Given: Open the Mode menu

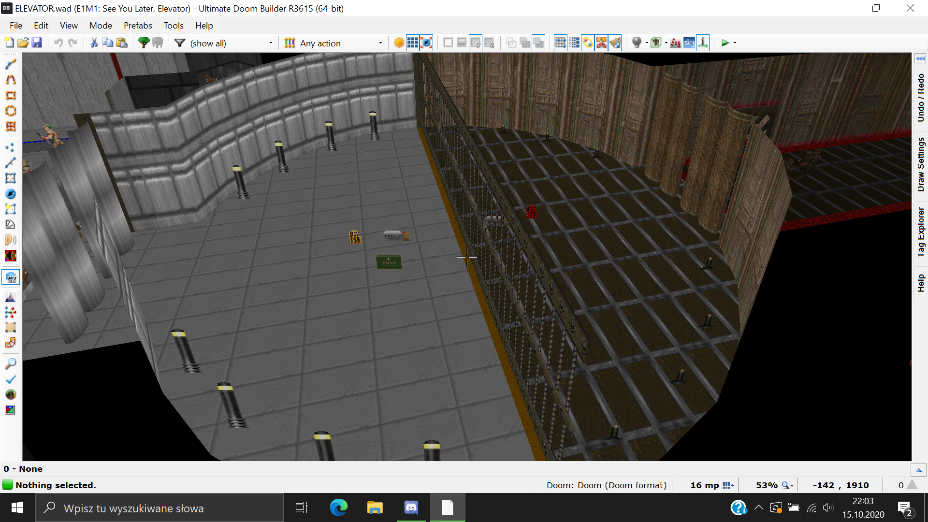Looking at the screenshot, I should [101, 26].
